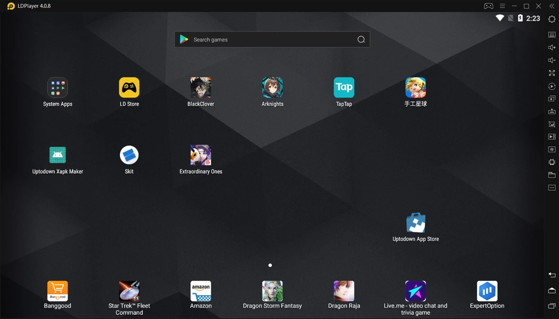559x319 pixels.
Task: Toggle fullscreen mode in sidebar
Action: [x=552, y=73]
